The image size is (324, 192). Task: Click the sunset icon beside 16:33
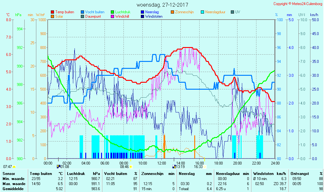205,166
